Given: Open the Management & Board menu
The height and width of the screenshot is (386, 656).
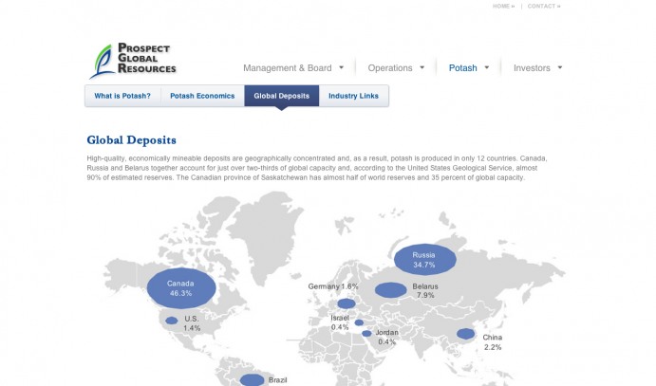Looking at the screenshot, I should click(287, 68).
